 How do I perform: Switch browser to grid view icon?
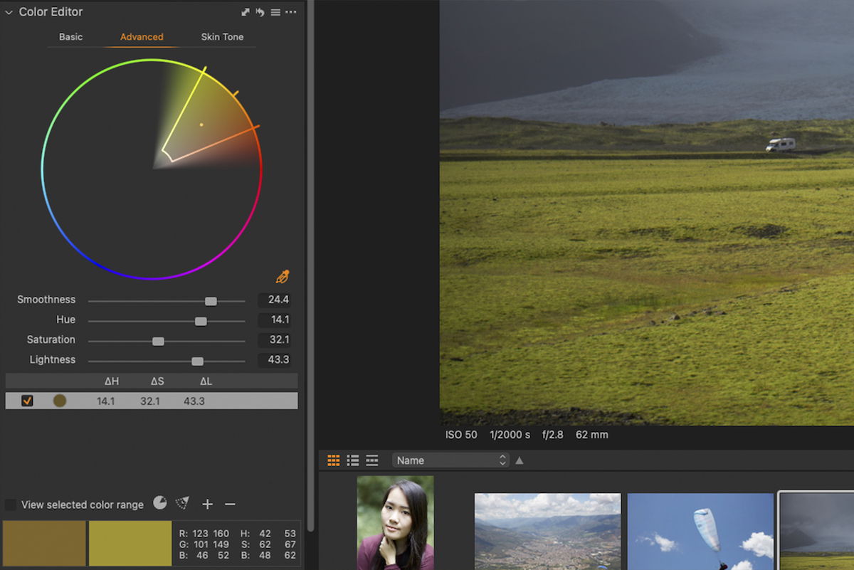pos(332,460)
